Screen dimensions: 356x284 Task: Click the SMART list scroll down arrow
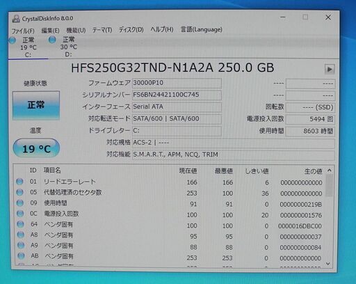click(328, 264)
